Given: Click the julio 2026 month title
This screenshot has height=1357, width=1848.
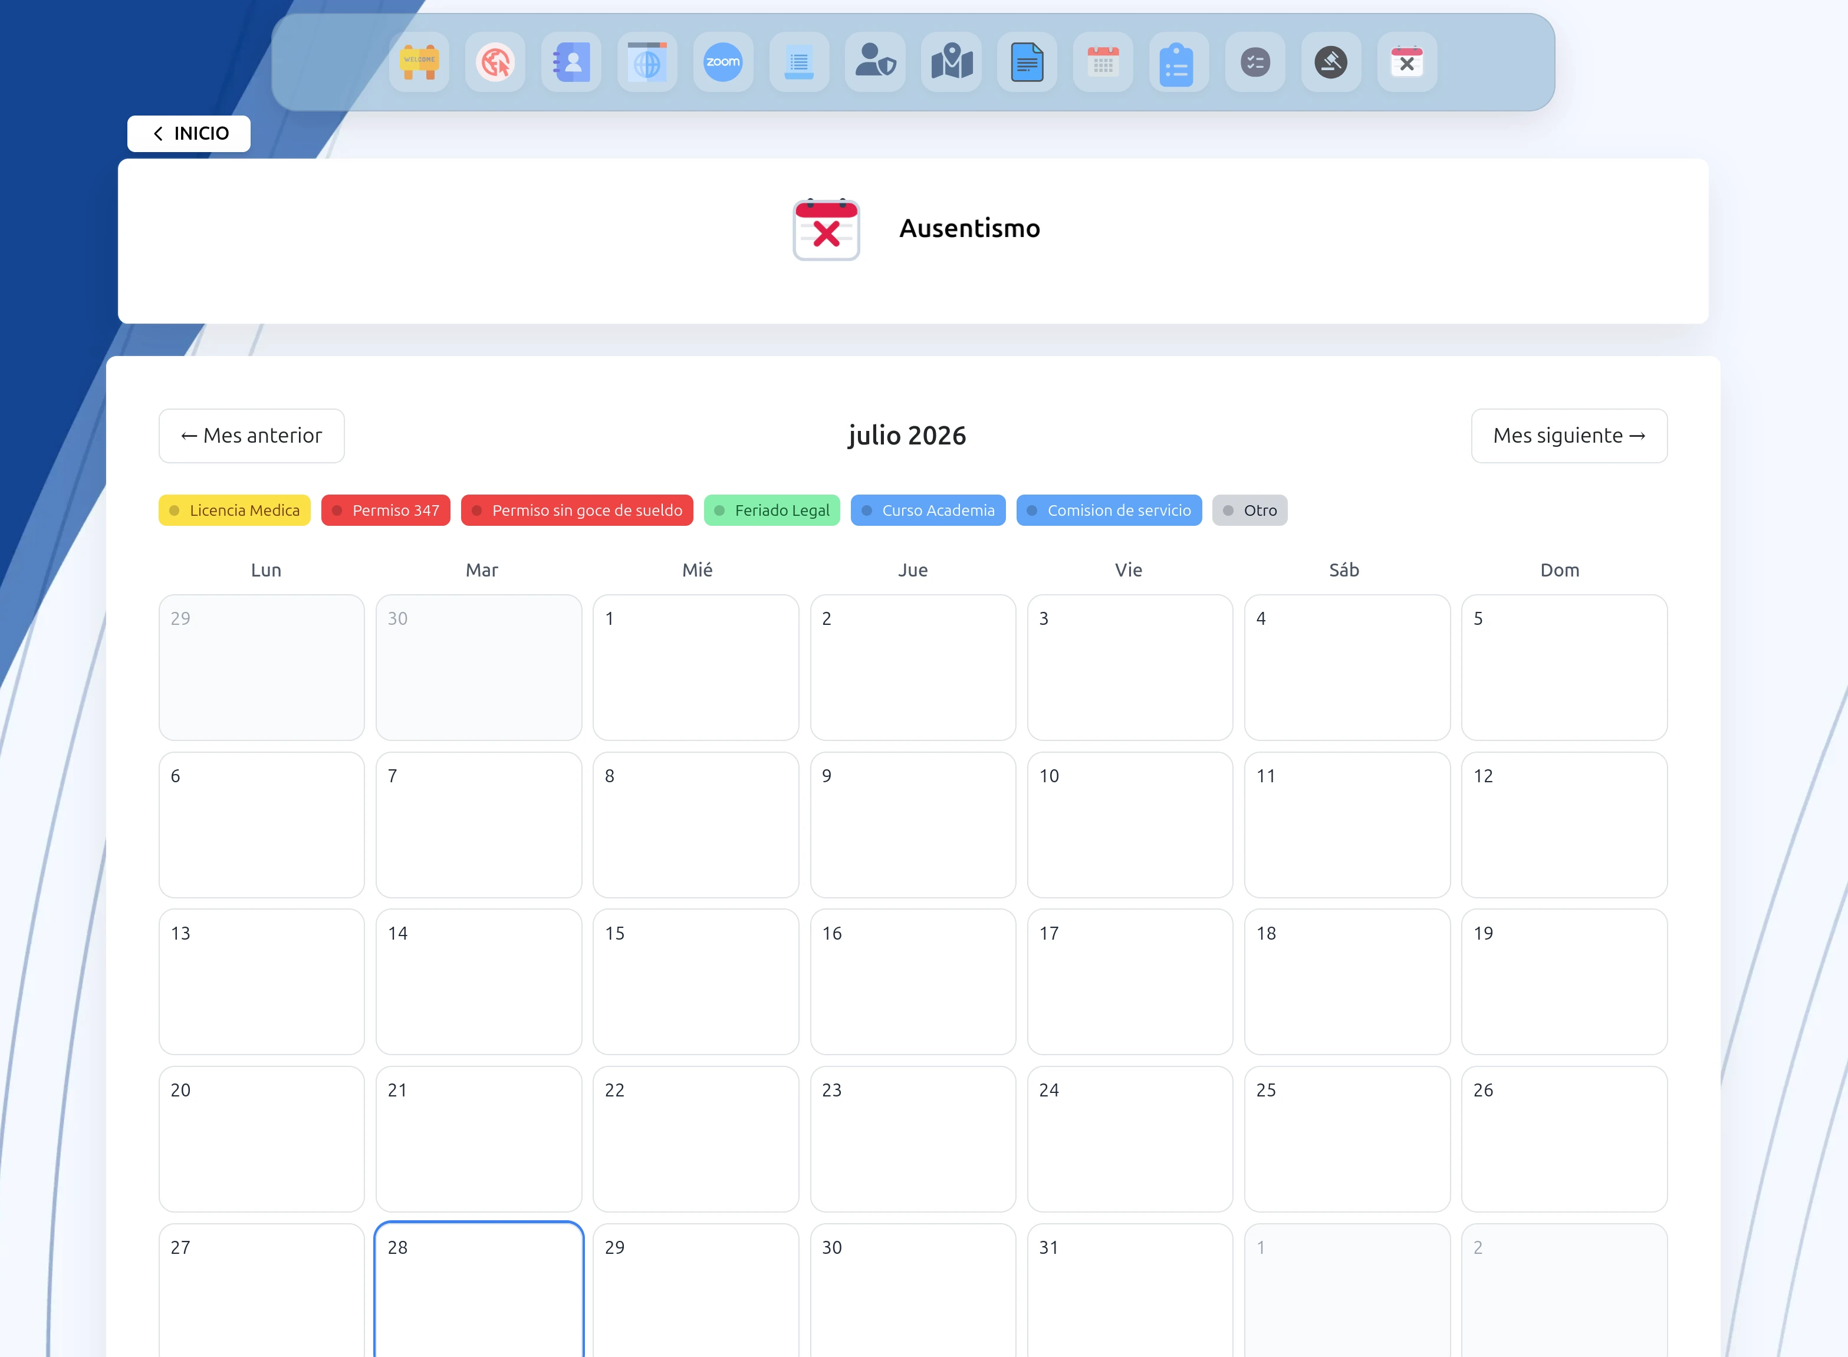Looking at the screenshot, I should click(x=907, y=436).
